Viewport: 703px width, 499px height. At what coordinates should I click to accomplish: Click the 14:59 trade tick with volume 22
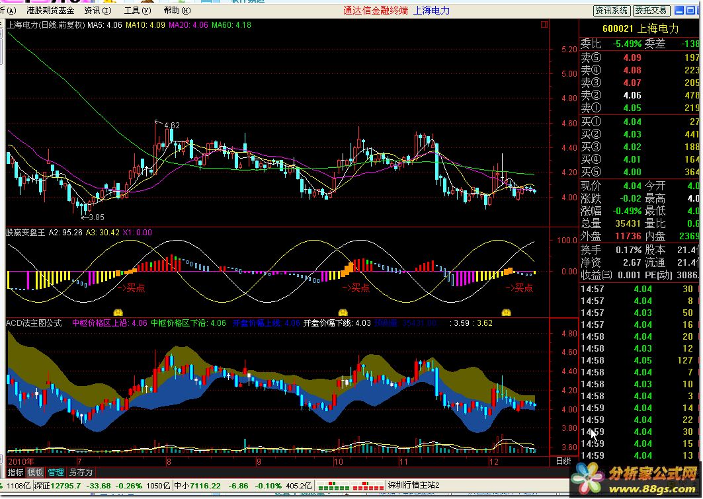[x=638, y=420]
